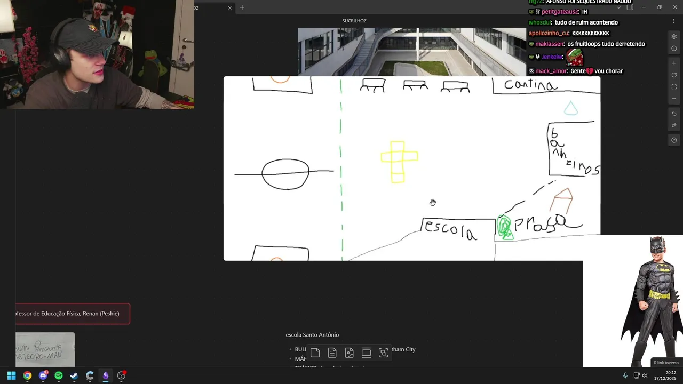
Task: Open more options menu (three dots)
Action: [673, 21]
